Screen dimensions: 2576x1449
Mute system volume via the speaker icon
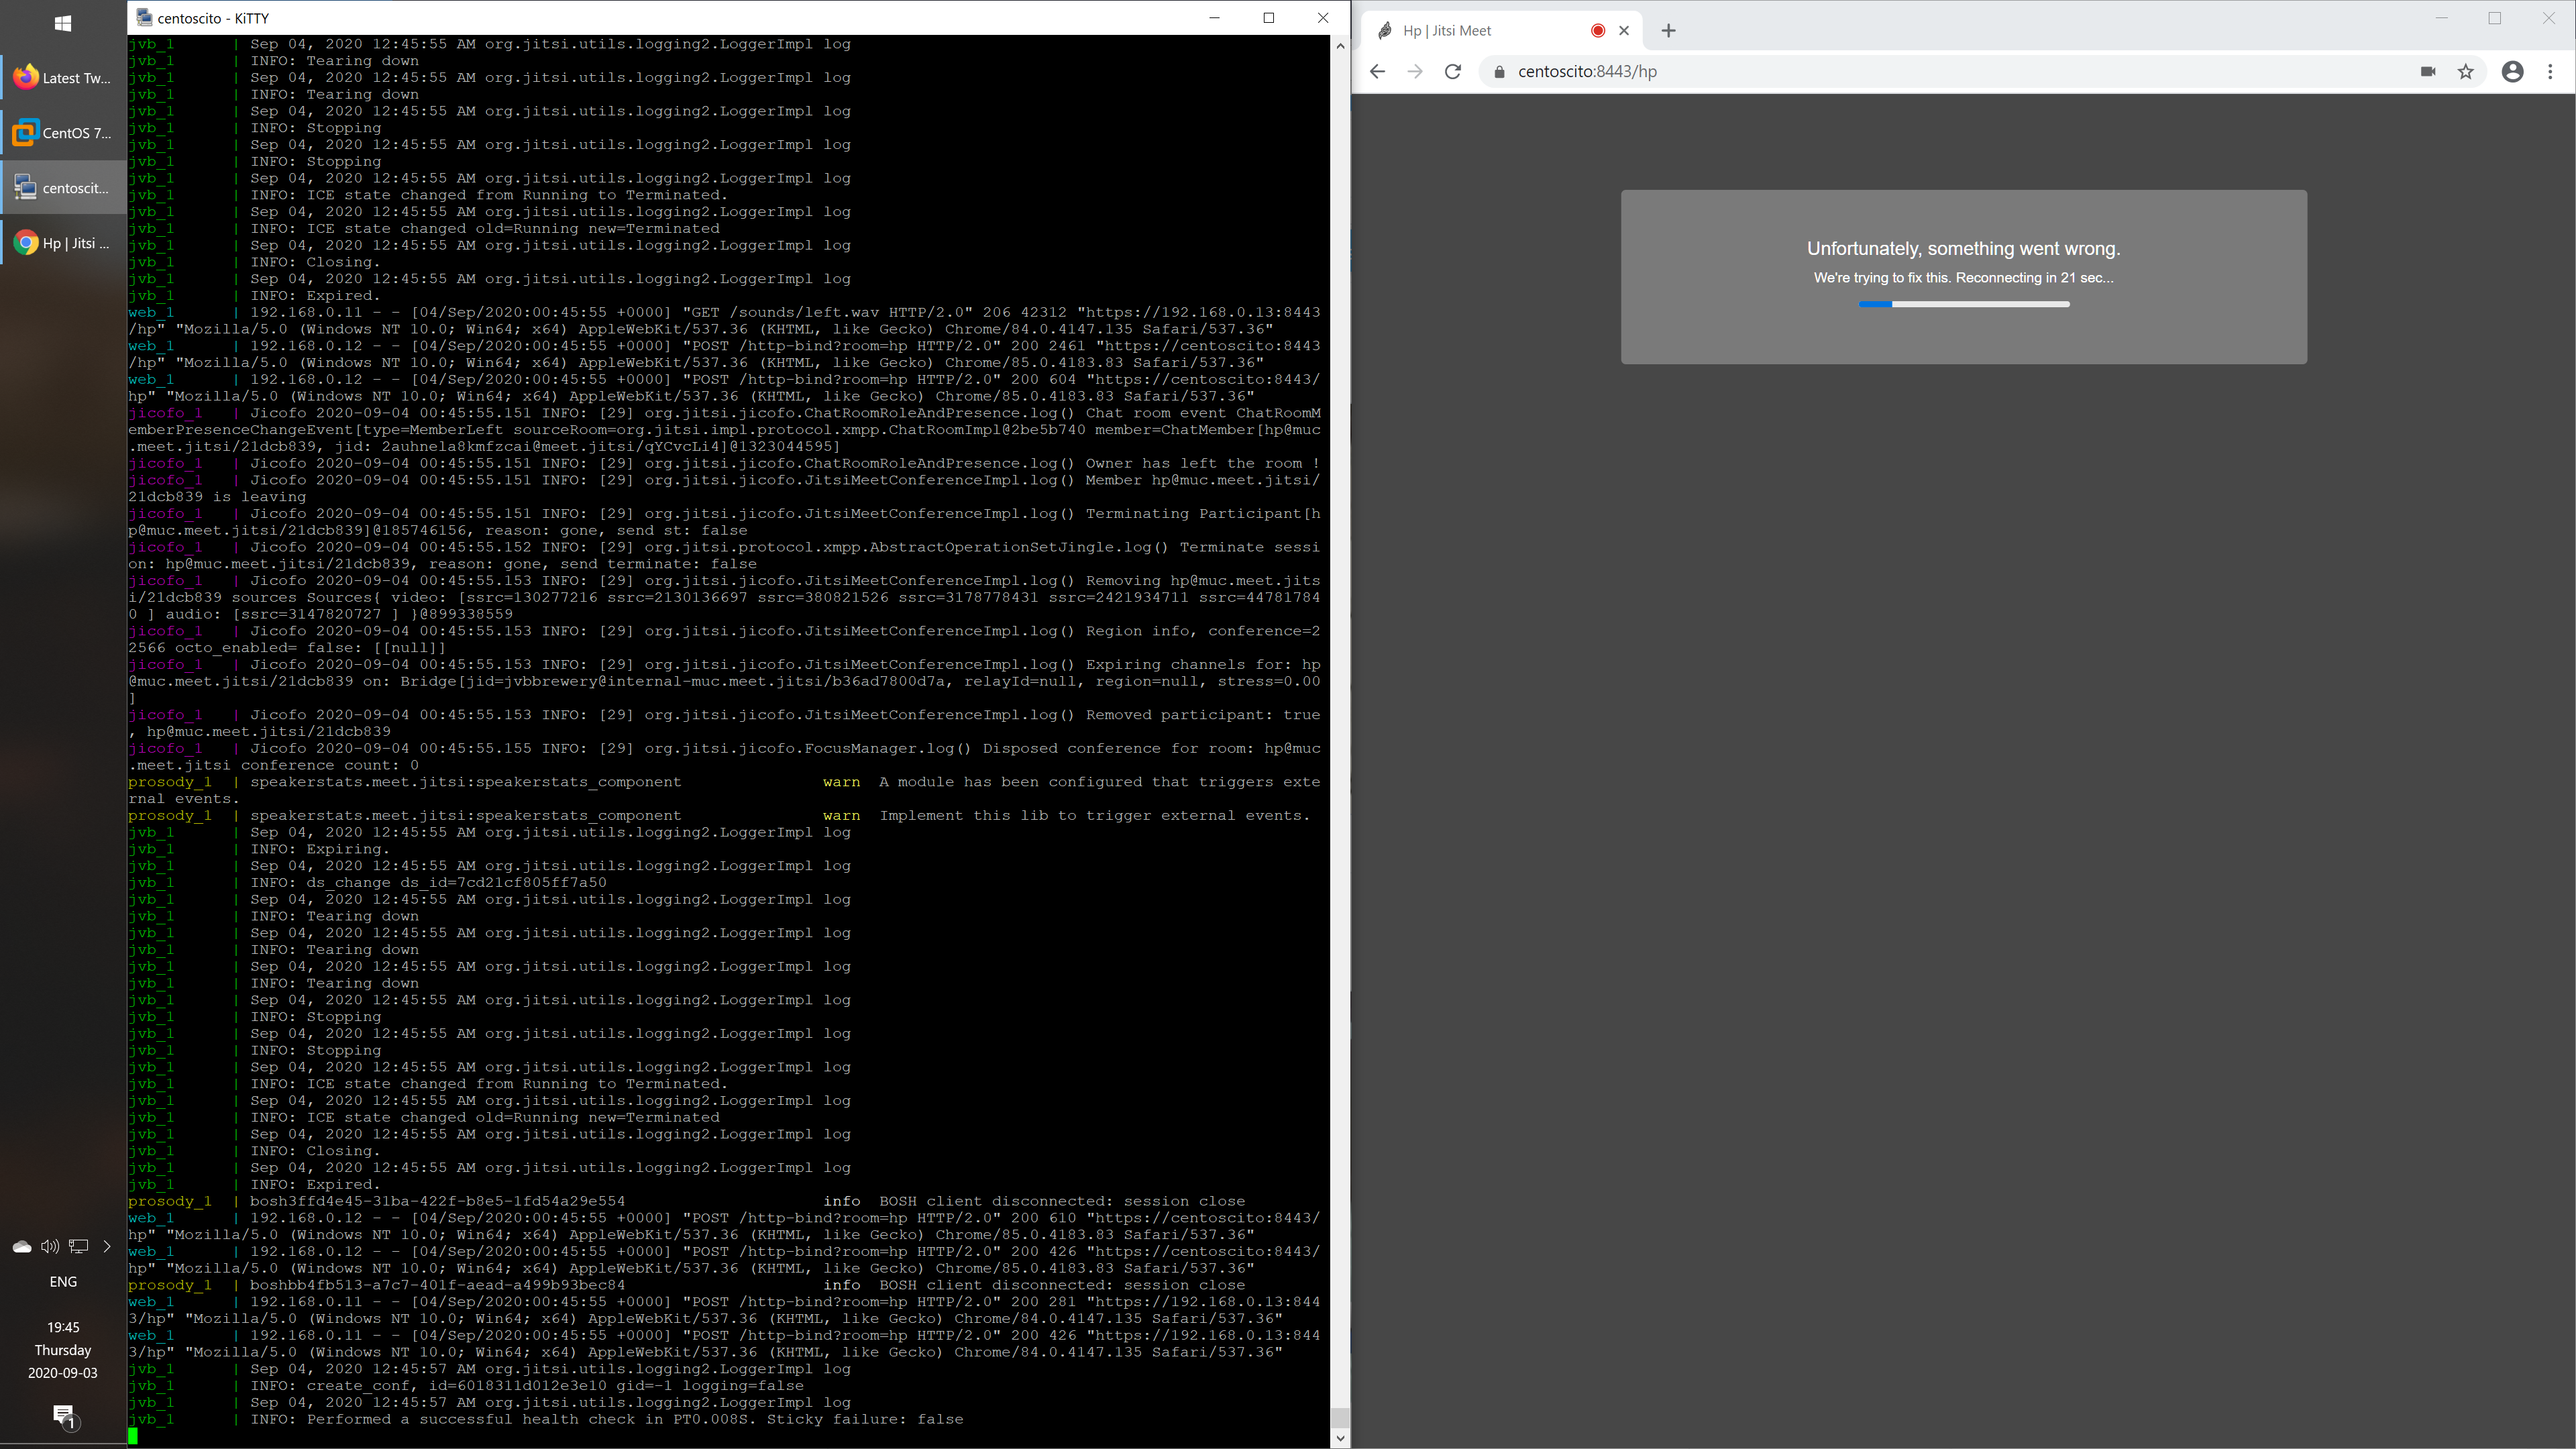point(49,1246)
